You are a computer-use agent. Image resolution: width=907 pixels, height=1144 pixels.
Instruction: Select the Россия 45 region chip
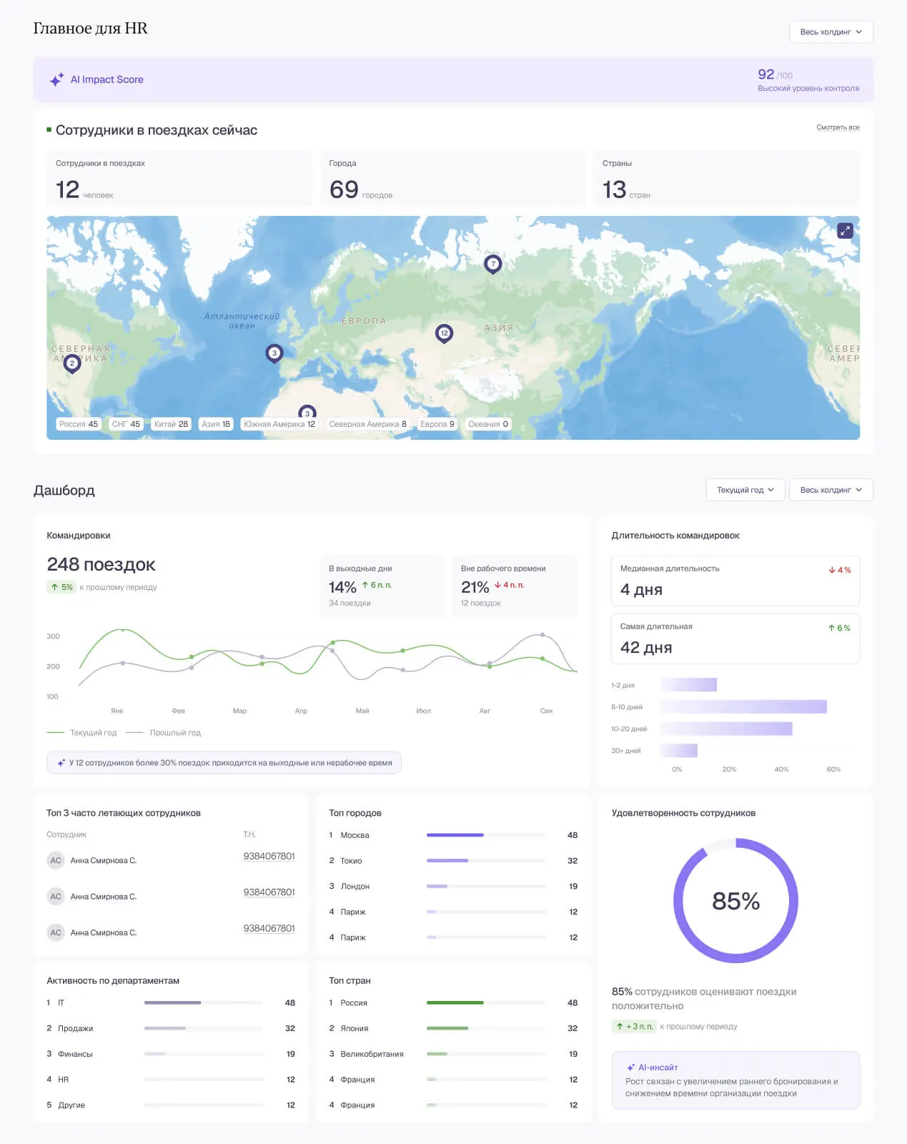point(79,424)
